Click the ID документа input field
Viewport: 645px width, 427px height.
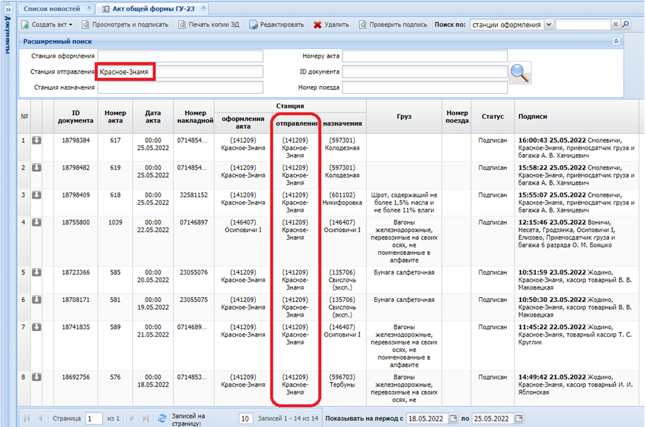tap(425, 72)
